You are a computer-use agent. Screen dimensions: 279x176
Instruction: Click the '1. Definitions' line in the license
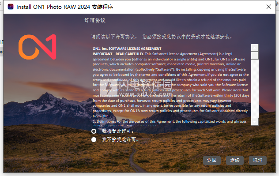(170, 121)
